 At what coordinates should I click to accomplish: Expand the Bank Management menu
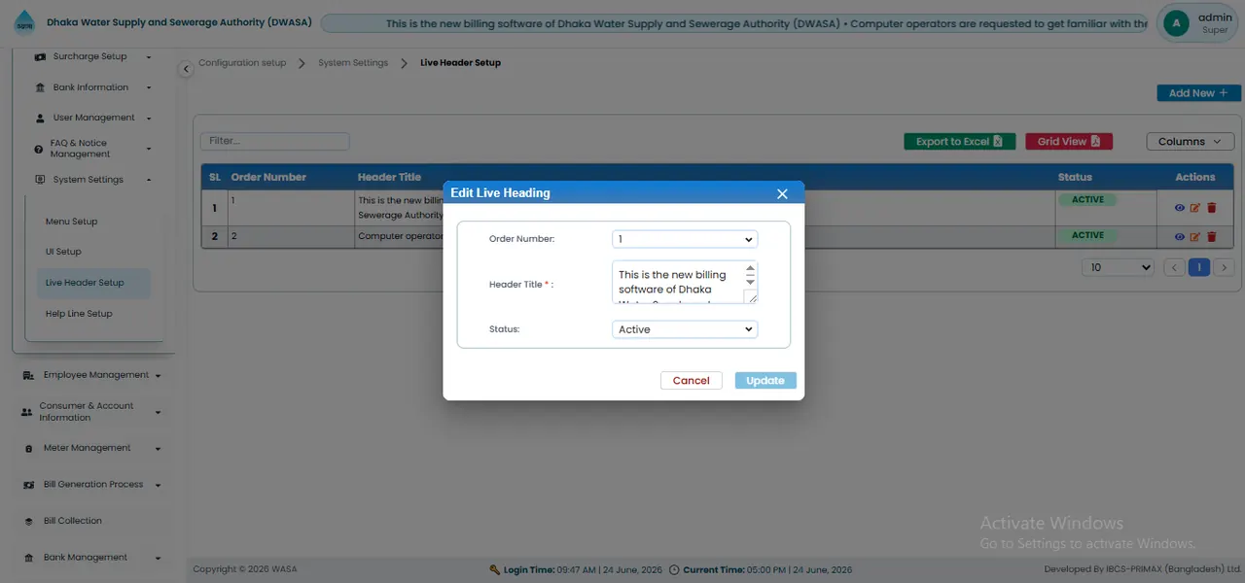158,558
